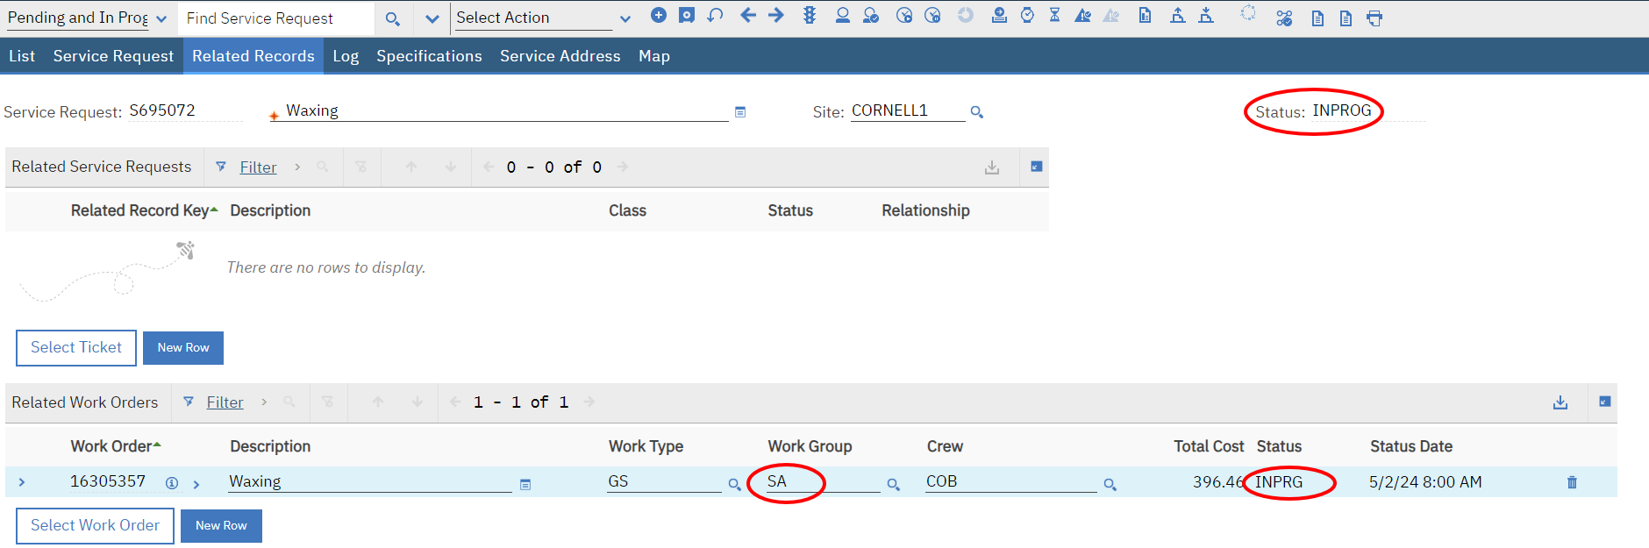Open Crew COB lookup magnifier
This screenshot has width=1649, height=548.
pos(1110,484)
